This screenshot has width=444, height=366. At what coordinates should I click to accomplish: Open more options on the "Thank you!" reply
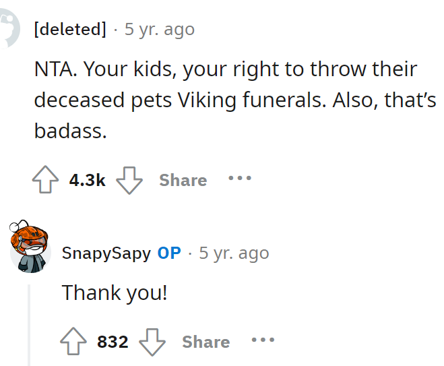click(x=263, y=341)
